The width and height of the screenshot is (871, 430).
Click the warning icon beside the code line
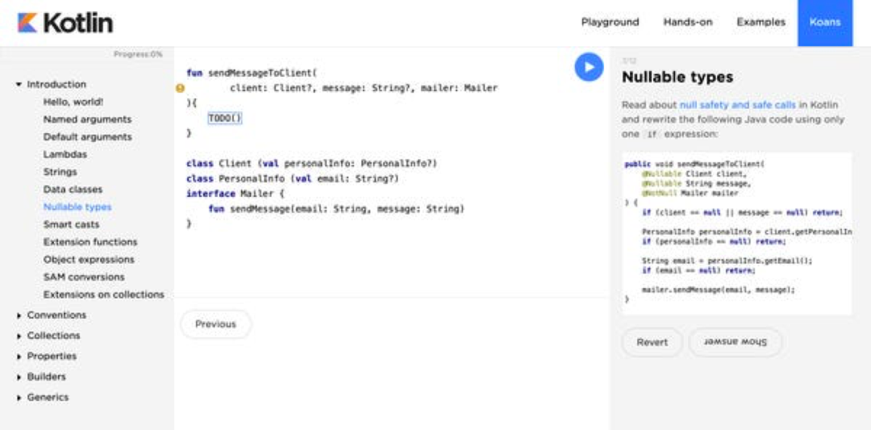click(x=180, y=88)
